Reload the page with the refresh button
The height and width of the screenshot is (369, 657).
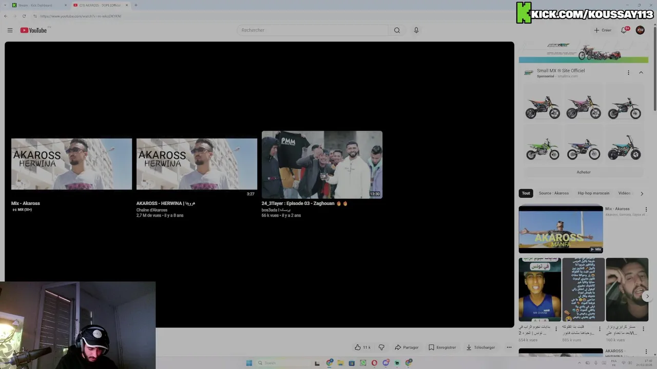click(24, 16)
